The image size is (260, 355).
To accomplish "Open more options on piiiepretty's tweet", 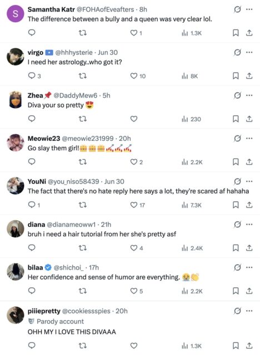I will [x=249, y=311].
